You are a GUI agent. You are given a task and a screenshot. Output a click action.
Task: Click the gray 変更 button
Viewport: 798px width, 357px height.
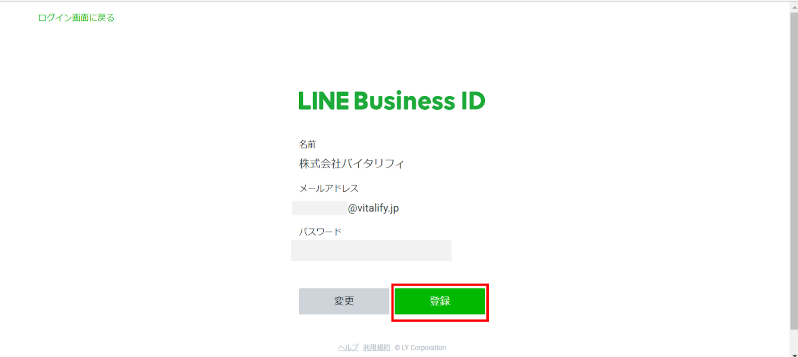[x=344, y=301]
